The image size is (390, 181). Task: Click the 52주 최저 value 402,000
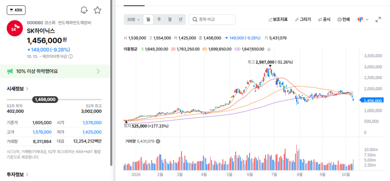tap(16, 111)
